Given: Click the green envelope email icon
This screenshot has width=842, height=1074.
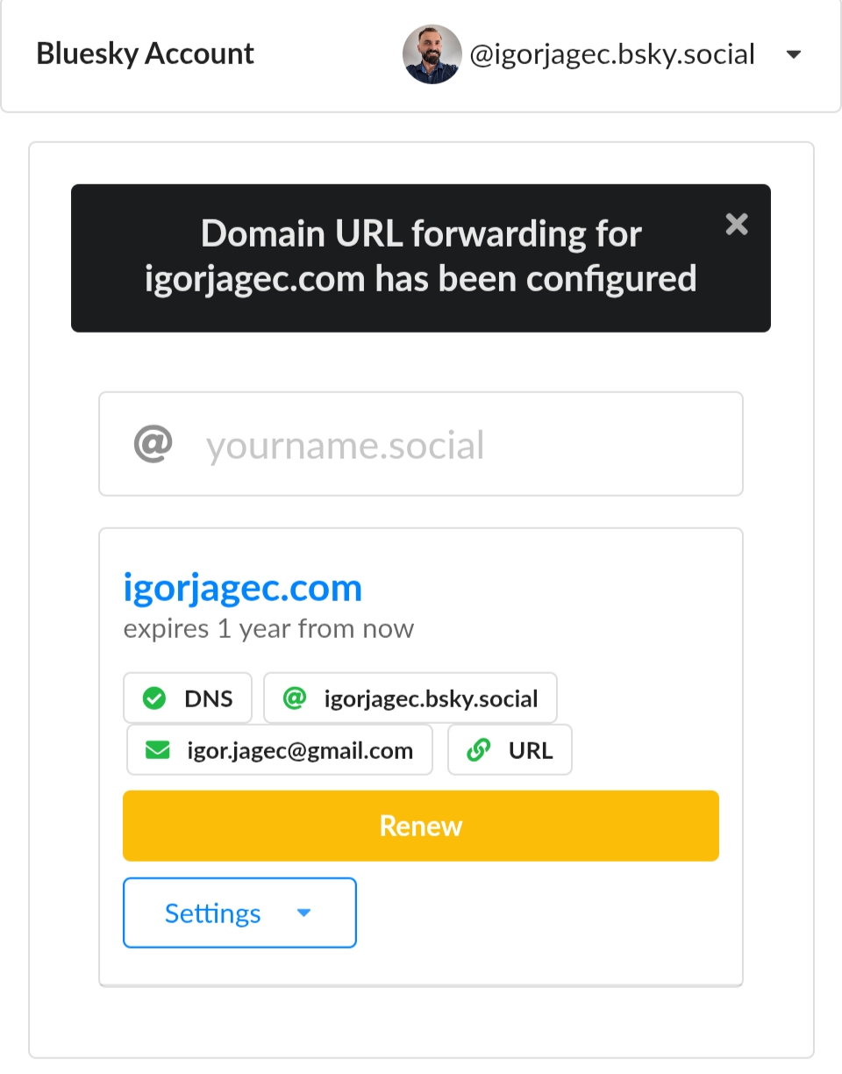Looking at the screenshot, I should tap(157, 750).
